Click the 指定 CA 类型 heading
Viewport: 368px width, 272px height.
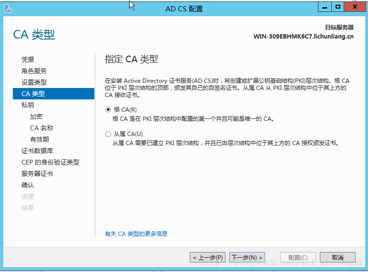click(x=132, y=59)
